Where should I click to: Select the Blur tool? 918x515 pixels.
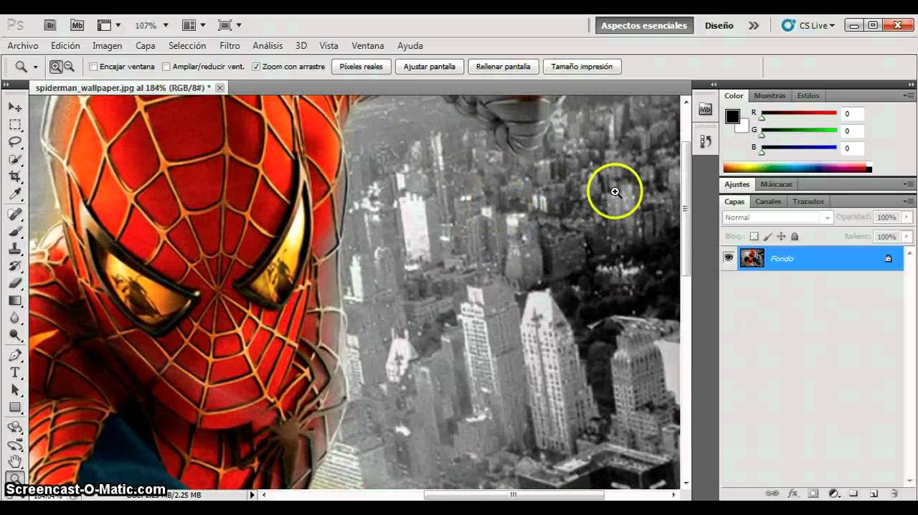[x=15, y=318]
